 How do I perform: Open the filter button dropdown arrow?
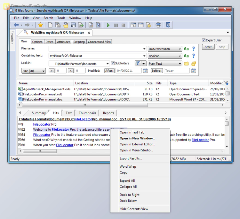[x=144, y=63]
